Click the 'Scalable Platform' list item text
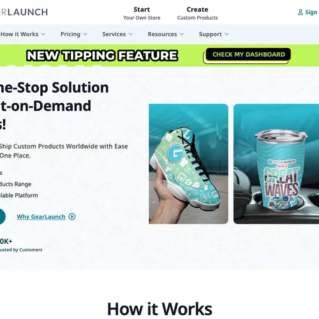319x319 pixels. tap(19, 195)
